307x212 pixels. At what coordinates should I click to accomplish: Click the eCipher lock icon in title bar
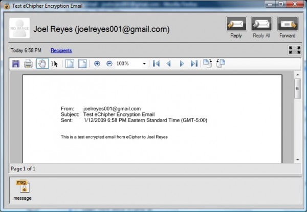click(x=7, y=6)
